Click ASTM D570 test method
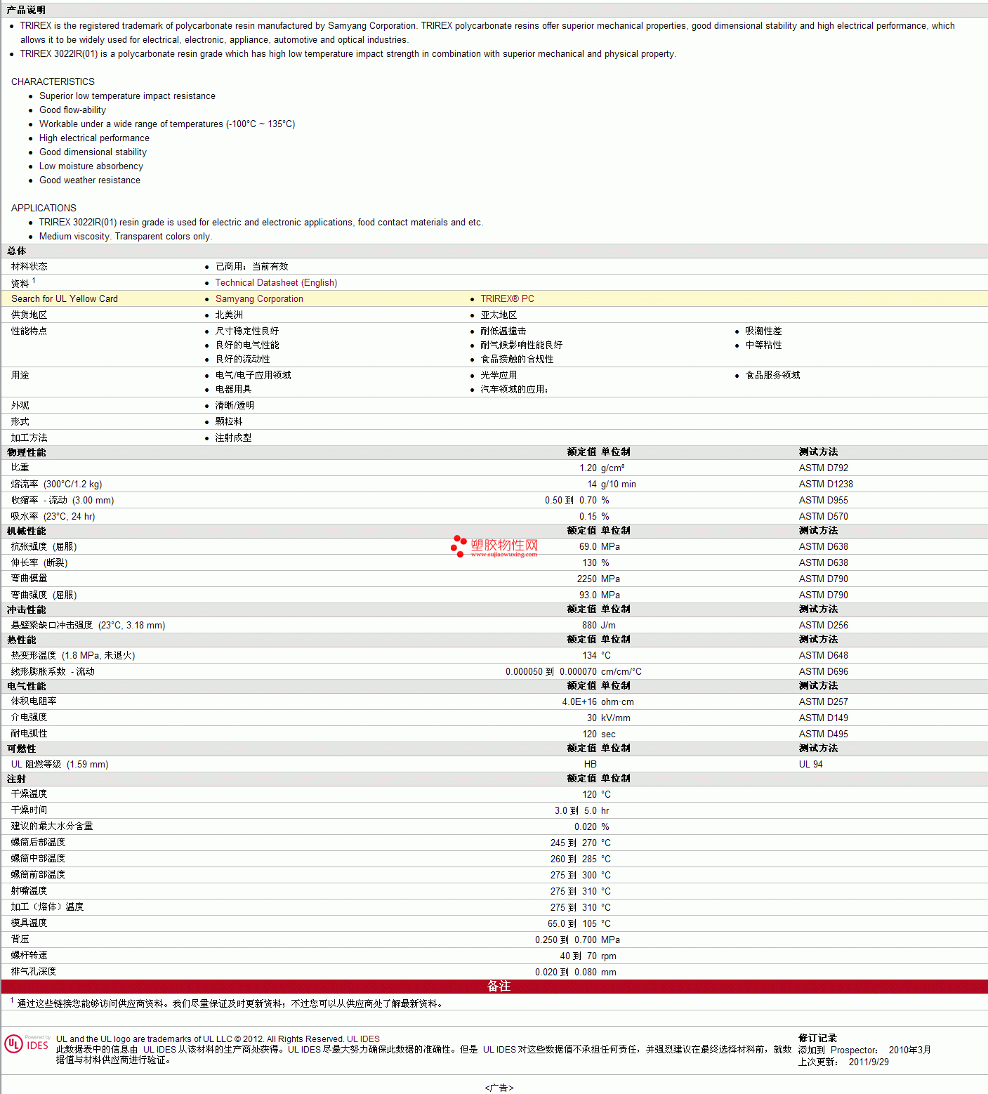 824,516
